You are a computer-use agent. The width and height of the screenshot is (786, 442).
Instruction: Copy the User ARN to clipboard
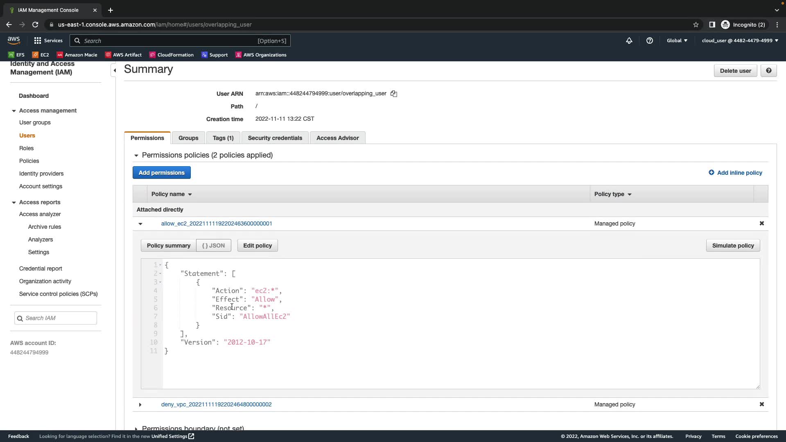click(x=394, y=94)
